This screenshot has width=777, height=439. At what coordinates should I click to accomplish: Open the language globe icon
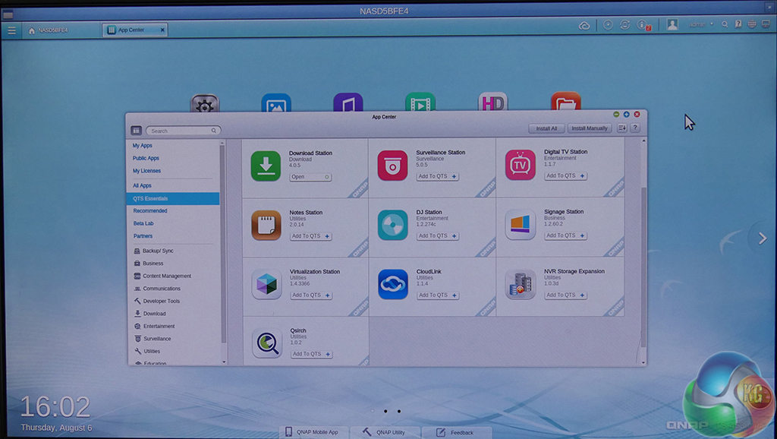coord(752,24)
